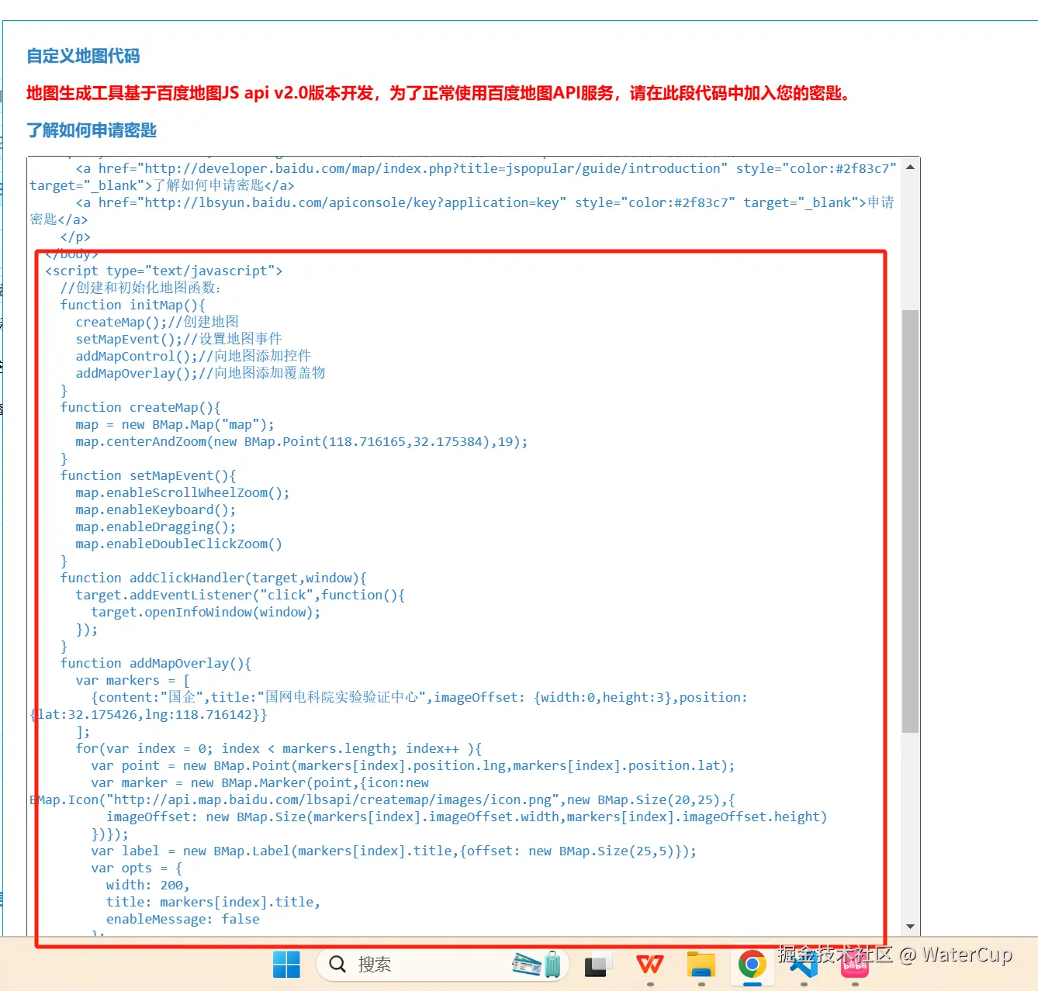Click the map.centerAndZoom line

[x=302, y=441]
